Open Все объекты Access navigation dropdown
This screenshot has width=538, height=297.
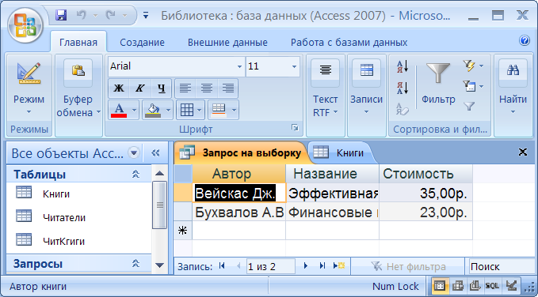click(x=134, y=153)
